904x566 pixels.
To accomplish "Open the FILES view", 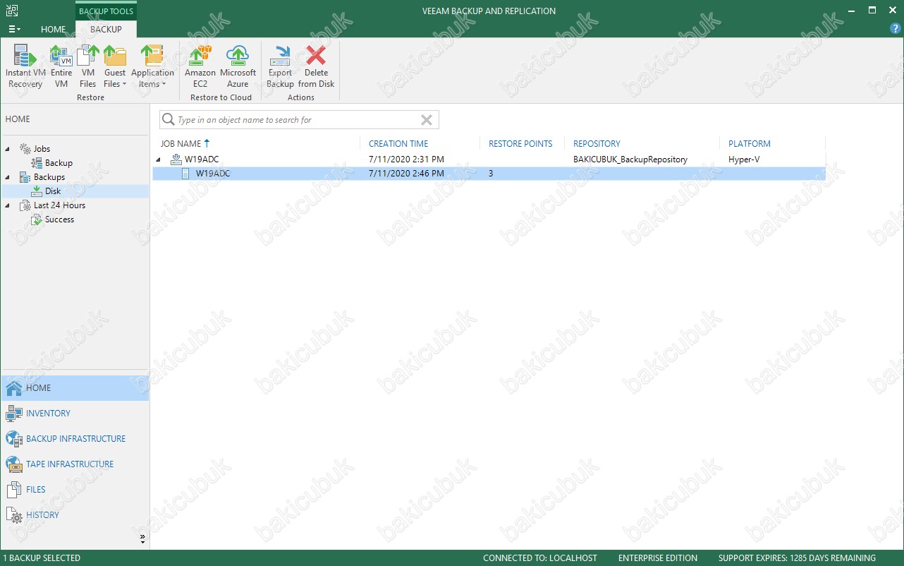I will pyautogui.click(x=75, y=490).
